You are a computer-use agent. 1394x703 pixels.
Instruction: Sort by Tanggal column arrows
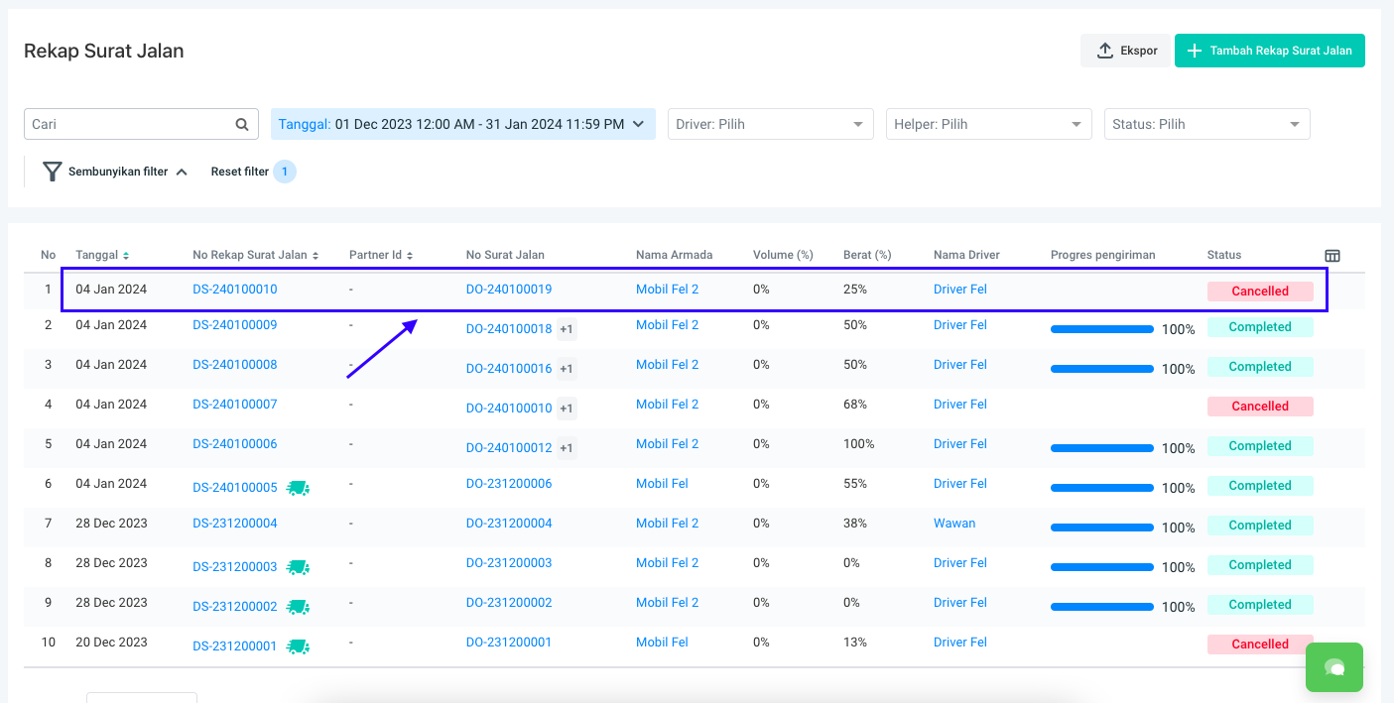pyautogui.click(x=126, y=256)
